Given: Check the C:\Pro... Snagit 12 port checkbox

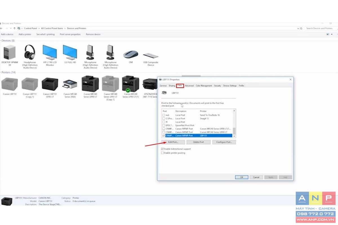Looking at the screenshot, I should (164, 118).
